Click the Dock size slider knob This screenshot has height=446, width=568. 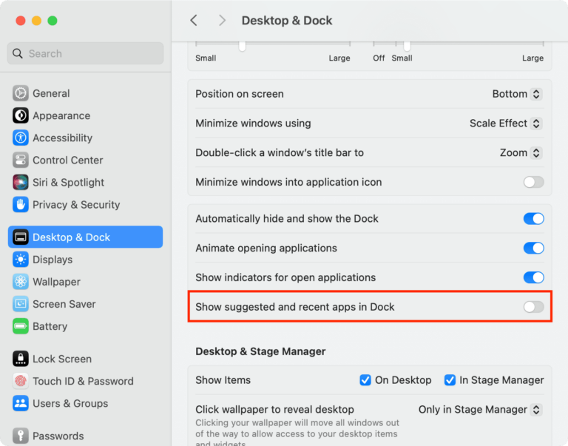[x=243, y=46]
